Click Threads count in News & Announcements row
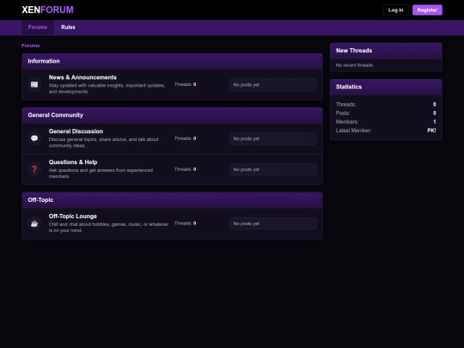The height and width of the screenshot is (348, 464). point(185,84)
